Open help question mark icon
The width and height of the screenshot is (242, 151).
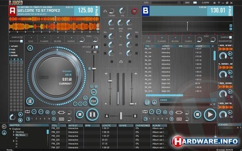pos(219,3)
